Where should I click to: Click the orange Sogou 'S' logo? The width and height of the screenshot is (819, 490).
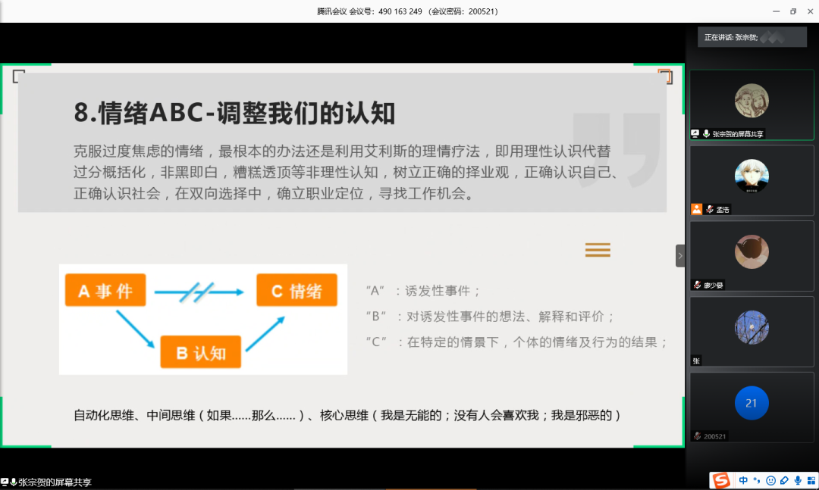click(x=721, y=480)
